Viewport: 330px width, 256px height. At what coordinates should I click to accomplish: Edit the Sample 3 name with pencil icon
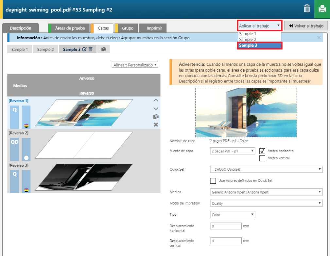[x=84, y=49]
